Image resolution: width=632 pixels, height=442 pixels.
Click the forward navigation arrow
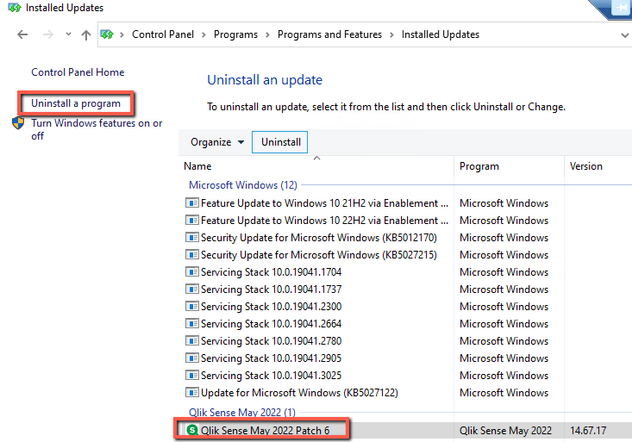(48, 34)
